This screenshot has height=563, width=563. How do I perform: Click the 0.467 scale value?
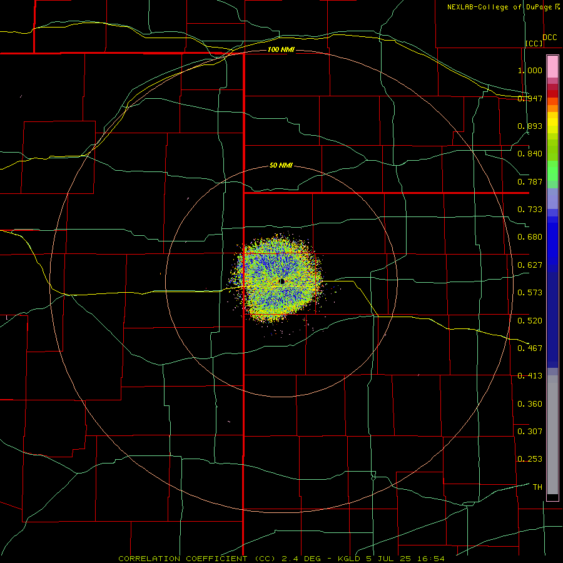(530, 348)
